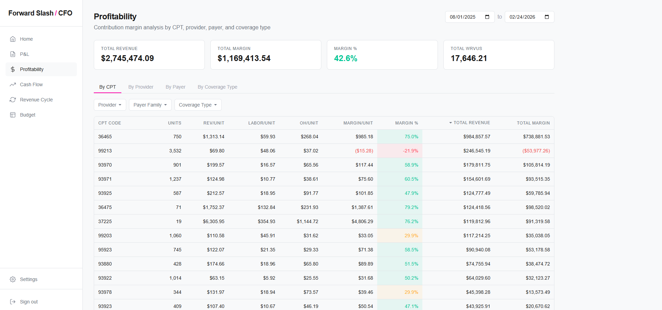Click the Sign out arrow icon
The image size is (662, 310).
click(x=13, y=302)
